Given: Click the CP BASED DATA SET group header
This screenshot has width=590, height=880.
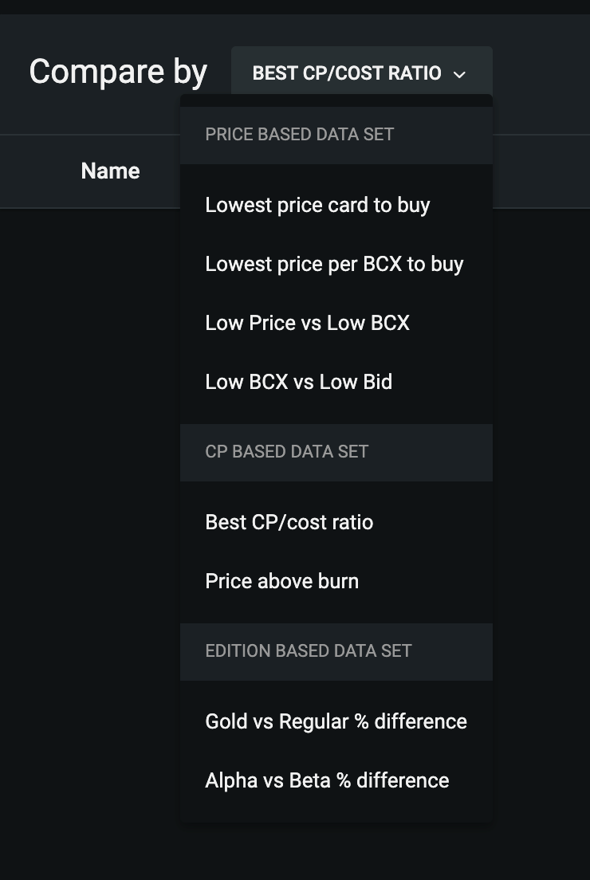Looking at the screenshot, I should (336, 452).
